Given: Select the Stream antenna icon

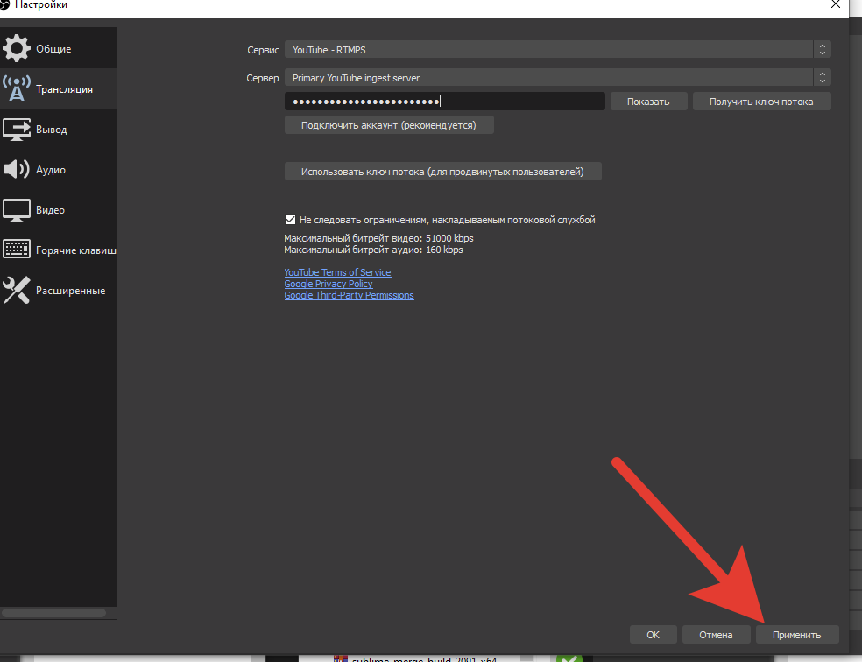Looking at the screenshot, I should tap(17, 89).
